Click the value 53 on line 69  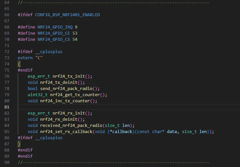coord(75,33)
